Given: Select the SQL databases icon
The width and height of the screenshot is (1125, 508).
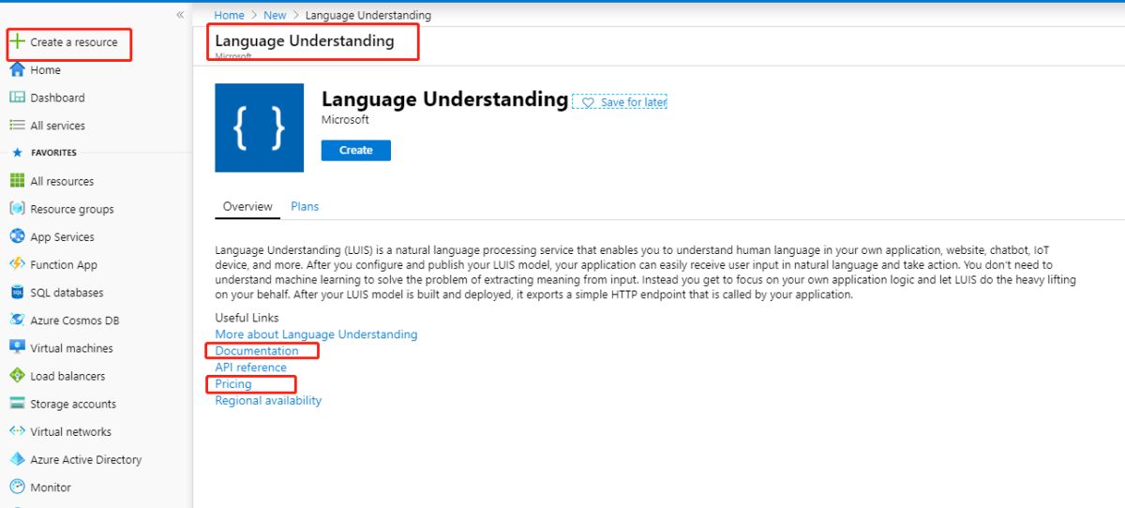Looking at the screenshot, I should (x=17, y=292).
